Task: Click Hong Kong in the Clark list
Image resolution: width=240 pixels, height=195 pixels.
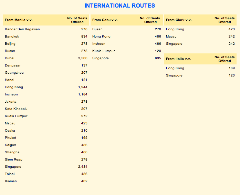Action: 175,29
